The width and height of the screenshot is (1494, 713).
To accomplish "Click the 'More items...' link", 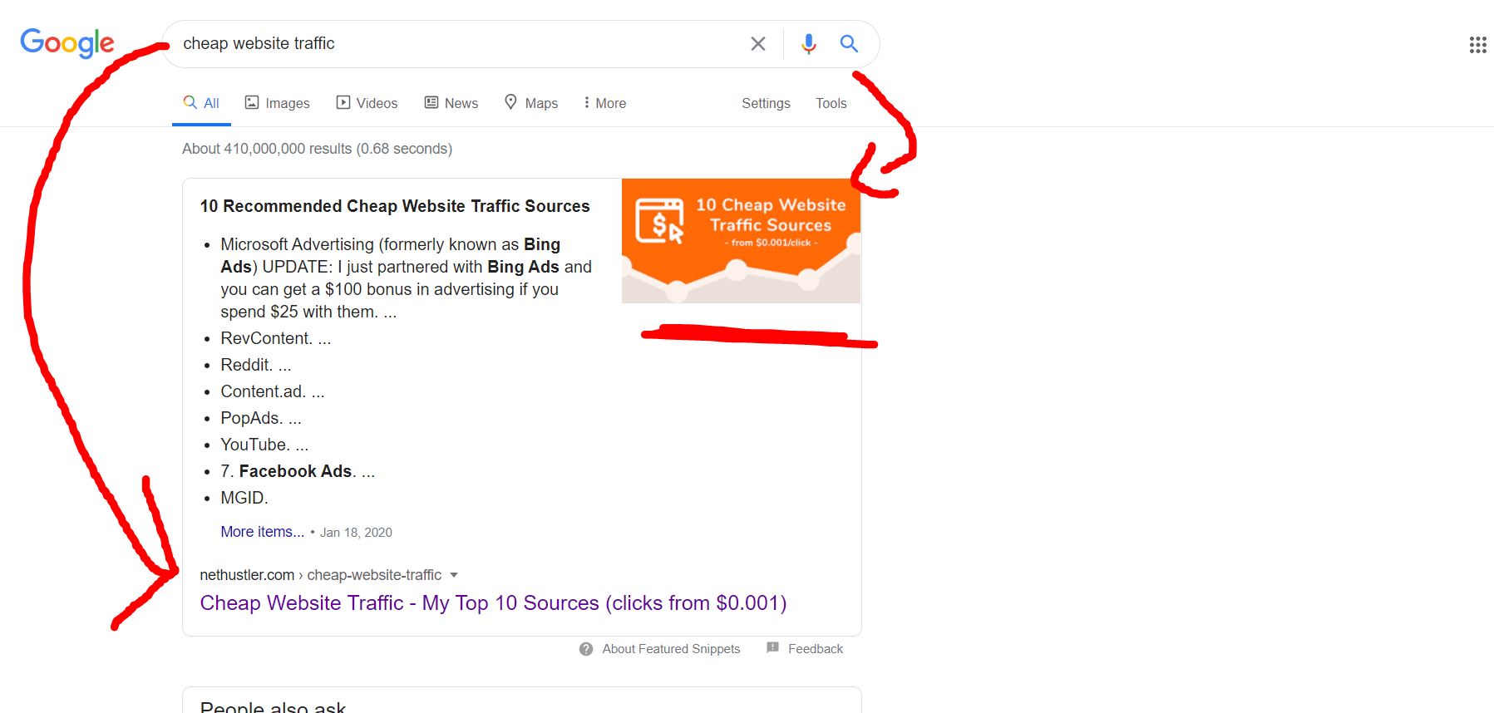I will [x=262, y=532].
